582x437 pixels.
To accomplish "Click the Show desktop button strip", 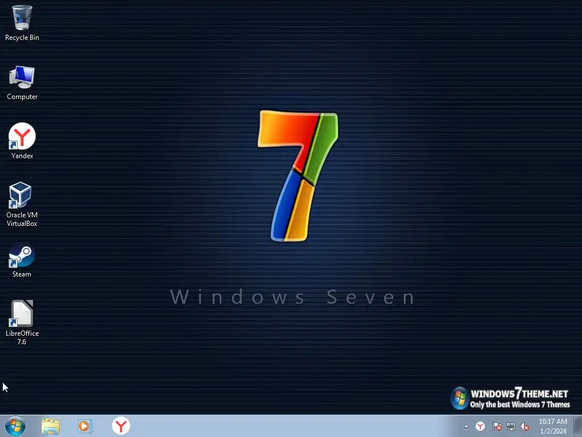I will (577, 426).
